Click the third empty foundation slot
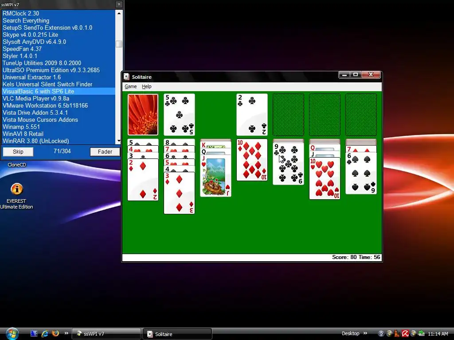This screenshot has width=454, height=340. pyautogui.click(x=325, y=115)
